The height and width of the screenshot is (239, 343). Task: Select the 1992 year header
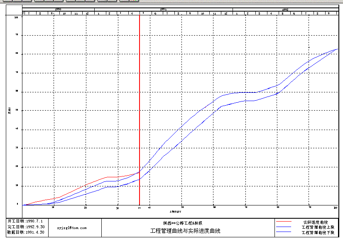tap(285, 9)
